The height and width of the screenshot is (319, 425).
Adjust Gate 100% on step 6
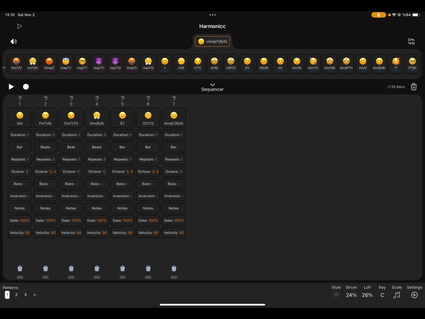[148, 220]
